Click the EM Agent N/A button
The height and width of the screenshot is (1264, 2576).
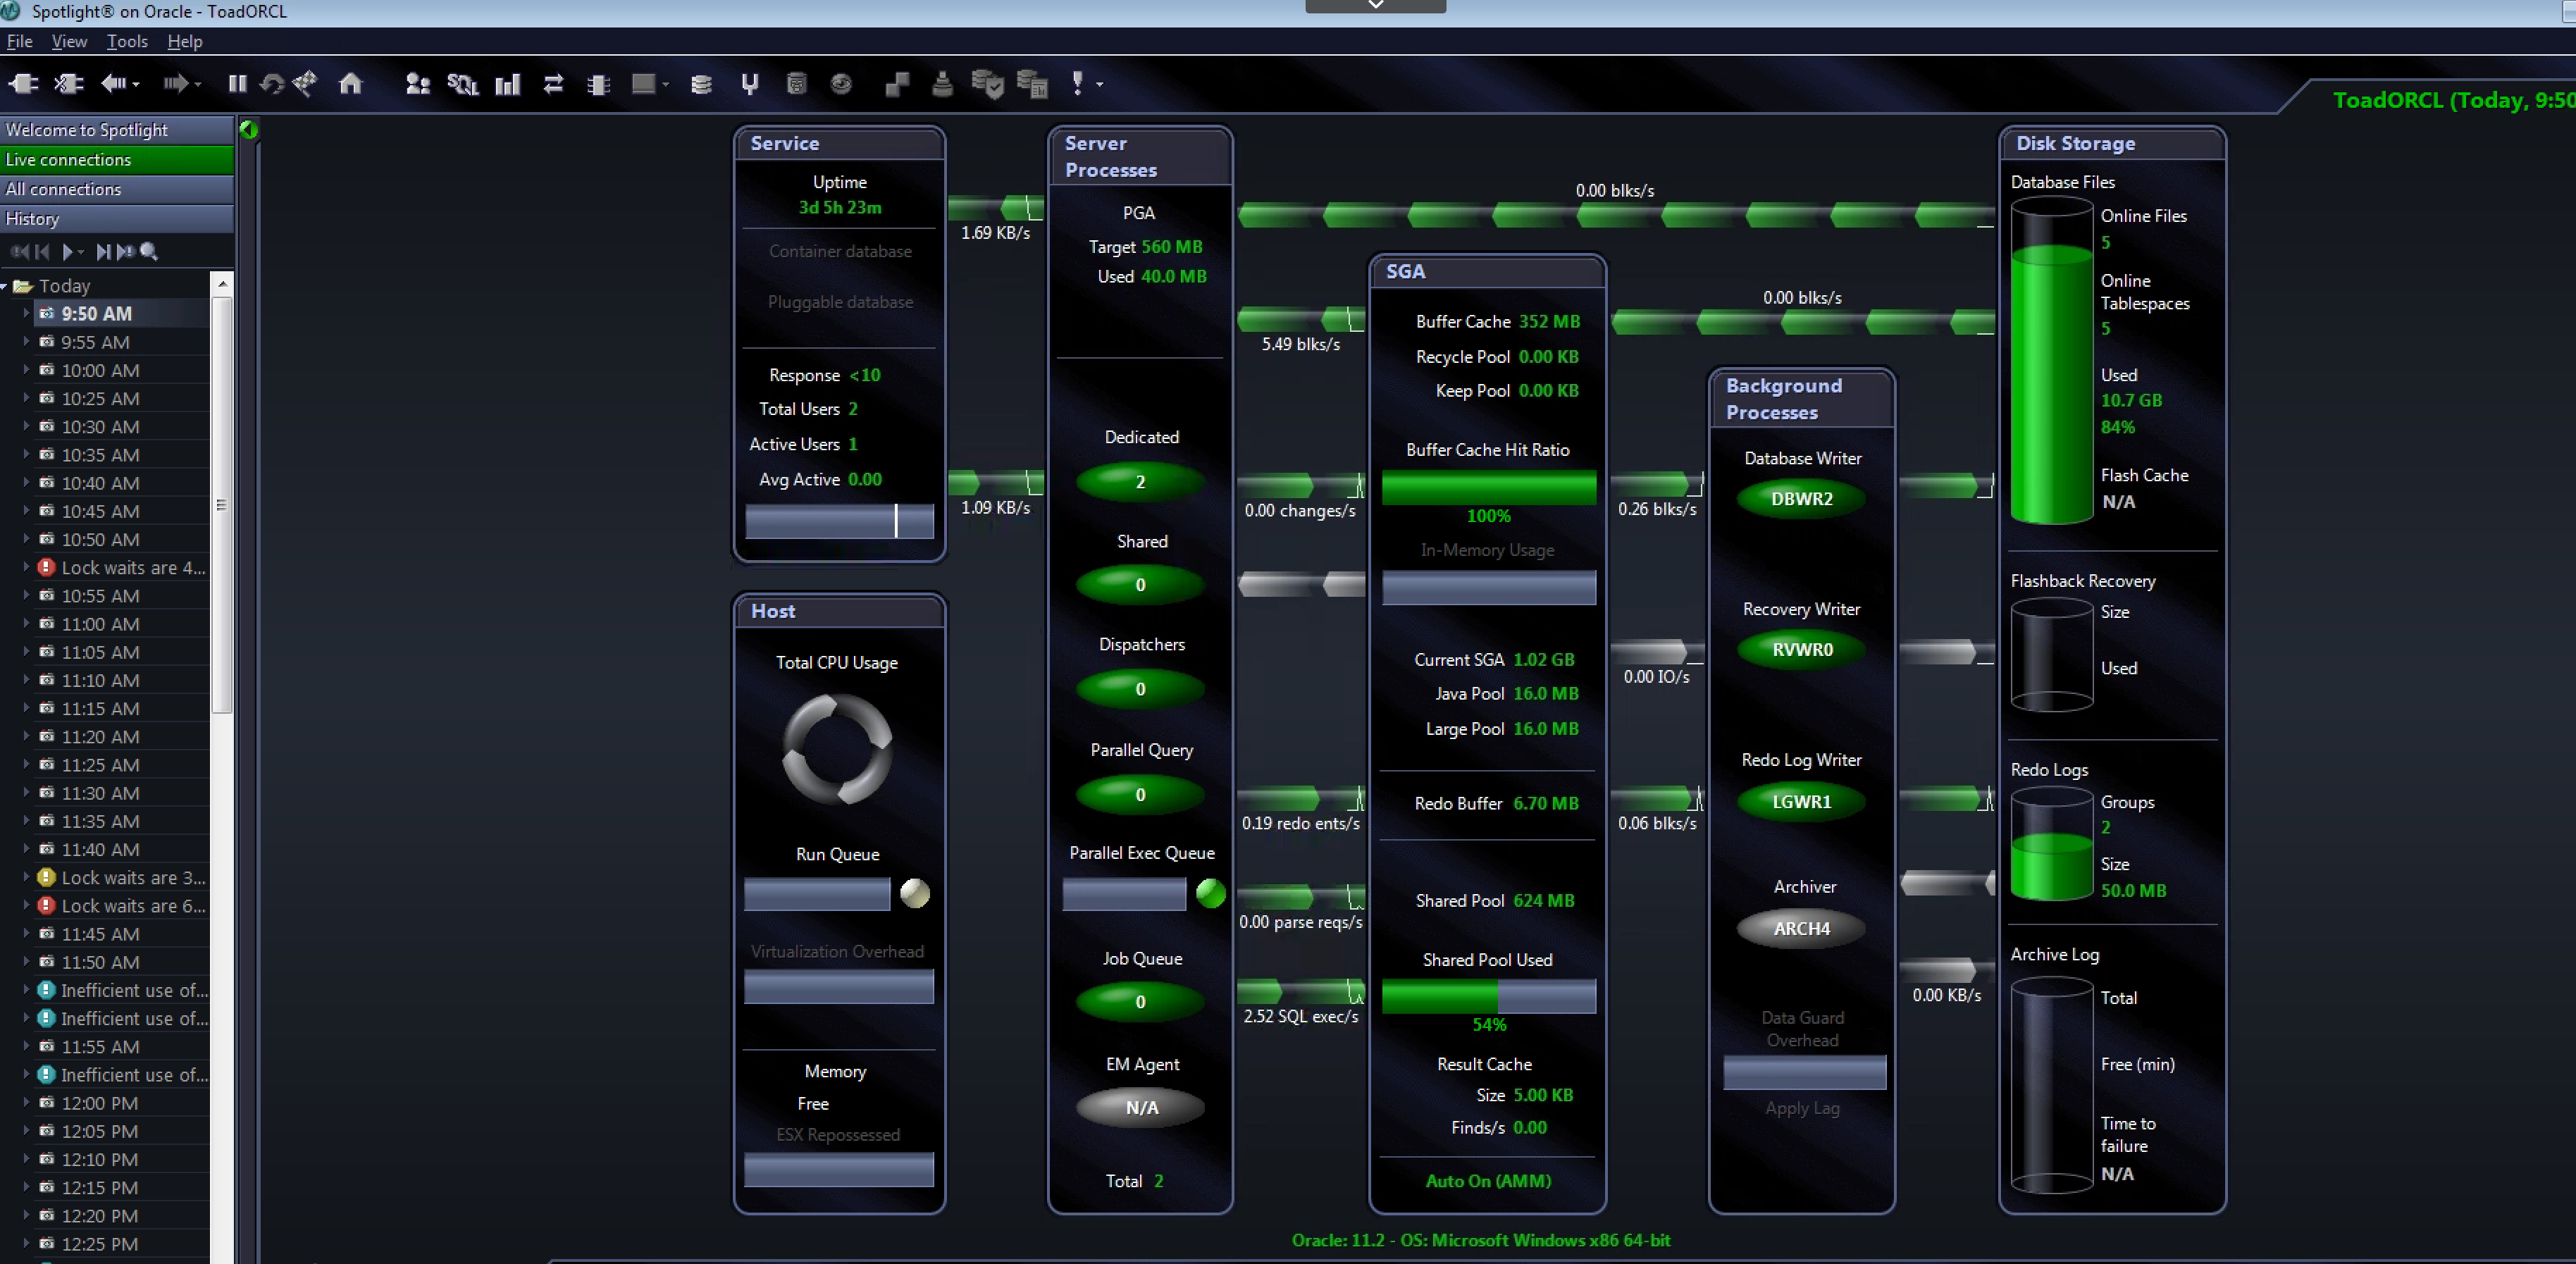click(x=1141, y=1108)
